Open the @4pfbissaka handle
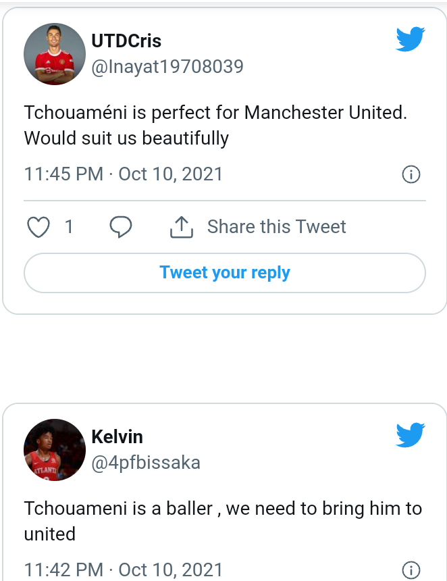Screen dimensions: 447x581 146,463
